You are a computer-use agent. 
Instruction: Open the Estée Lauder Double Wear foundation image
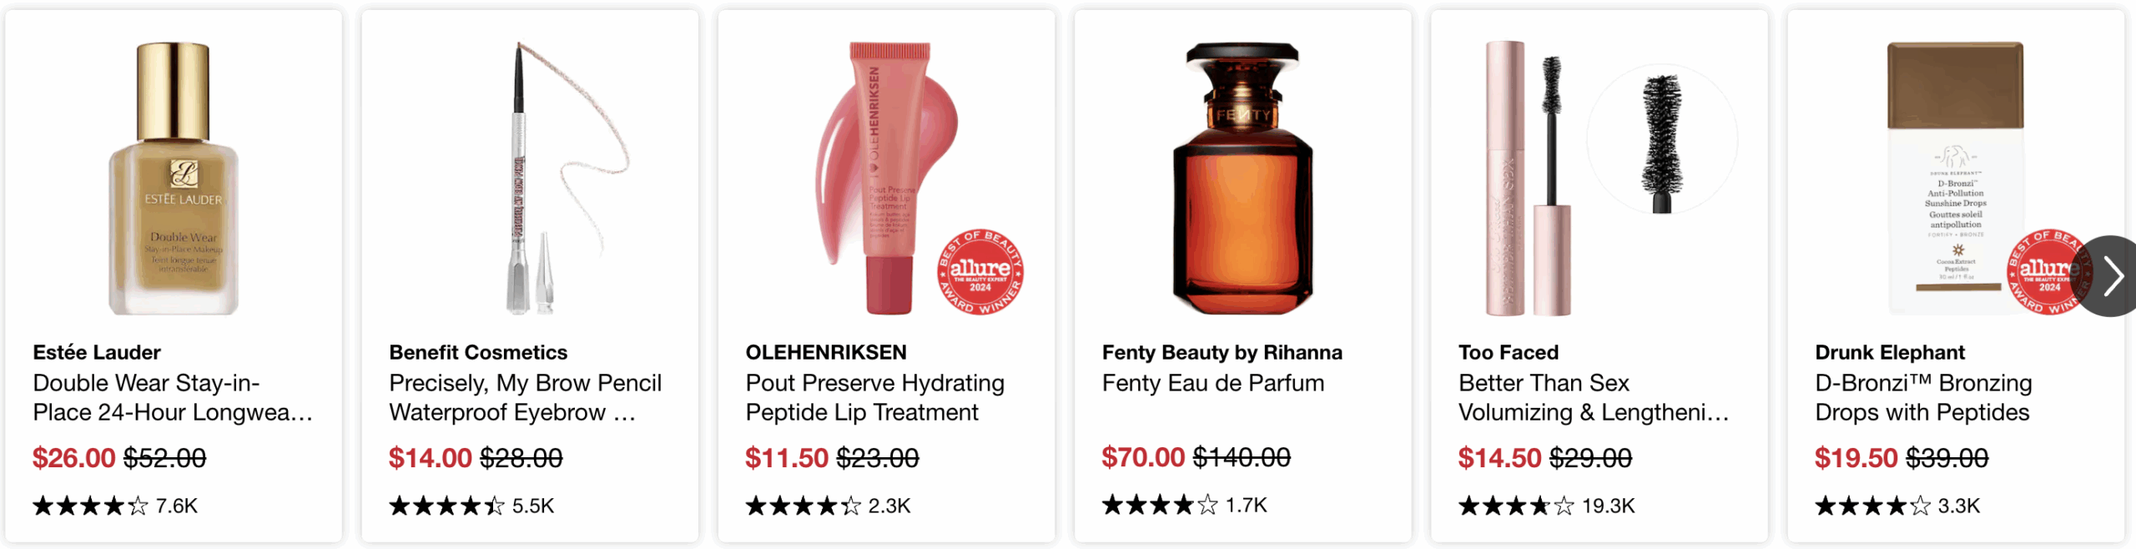(174, 179)
